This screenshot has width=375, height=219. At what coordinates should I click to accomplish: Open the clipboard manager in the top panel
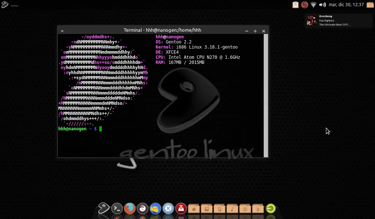click(x=295, y=5)
